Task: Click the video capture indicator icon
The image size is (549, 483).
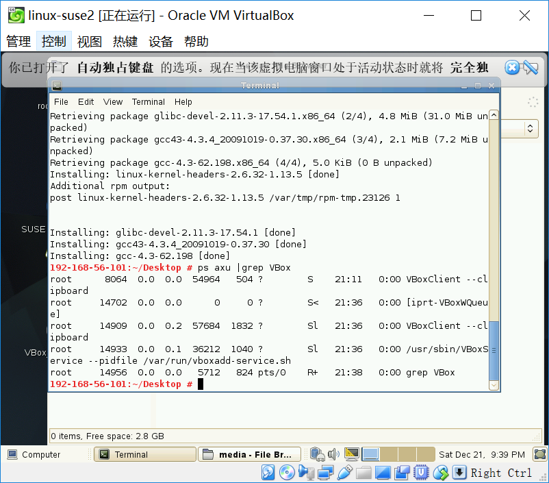Action: (x=402, y=473)
